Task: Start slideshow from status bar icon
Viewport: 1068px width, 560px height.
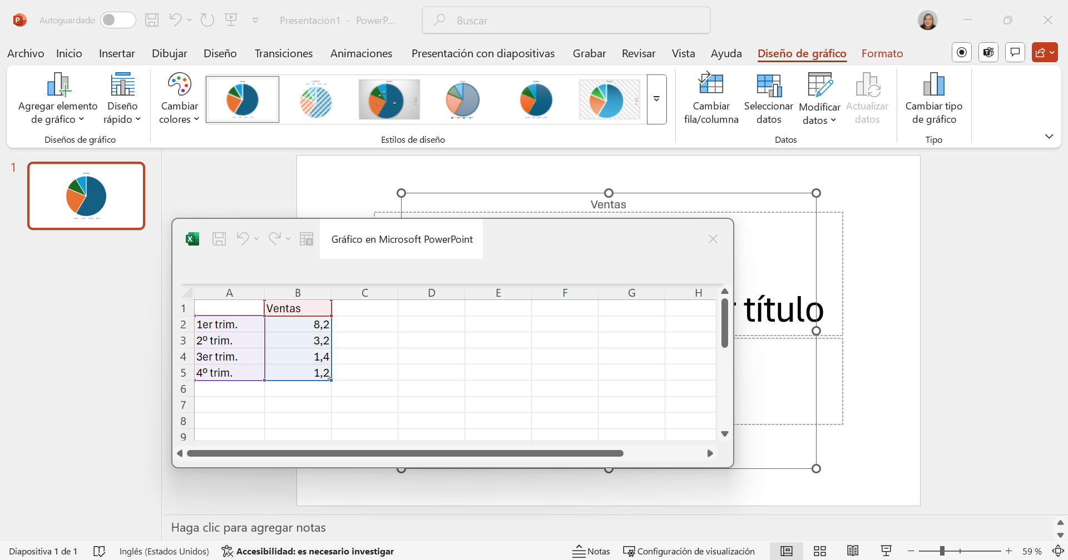Action: [x=886, y=551]
